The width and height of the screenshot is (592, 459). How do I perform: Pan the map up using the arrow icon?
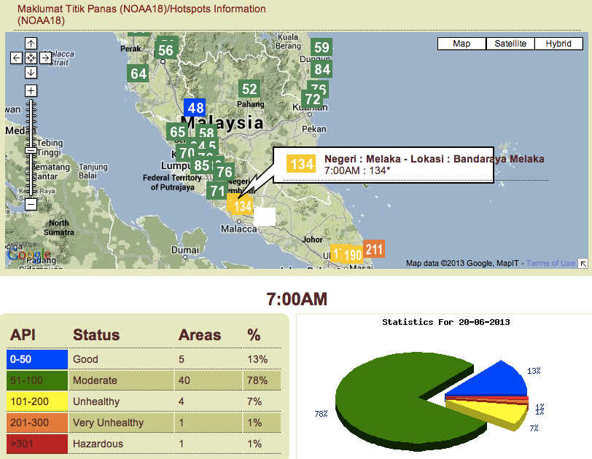31,43
